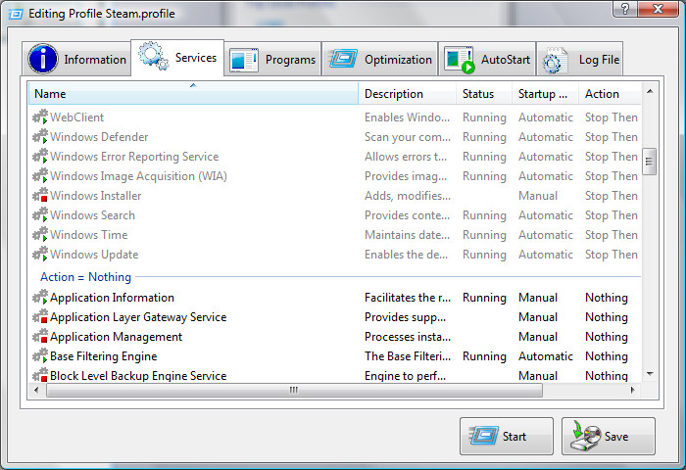Click the title bar help question button
686x470 pixels.
625,9
